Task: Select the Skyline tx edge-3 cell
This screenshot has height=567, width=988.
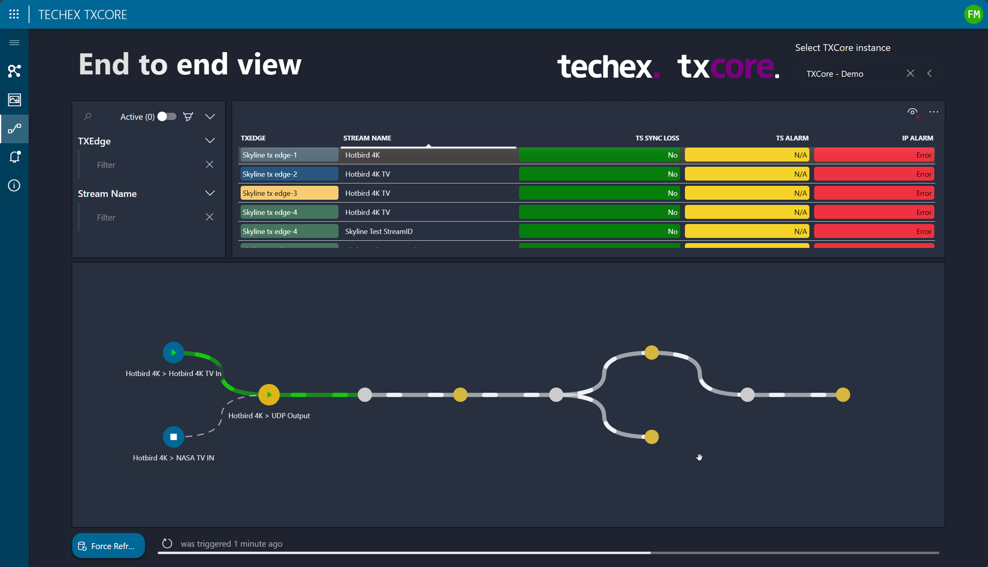Action: pos(289,193)
